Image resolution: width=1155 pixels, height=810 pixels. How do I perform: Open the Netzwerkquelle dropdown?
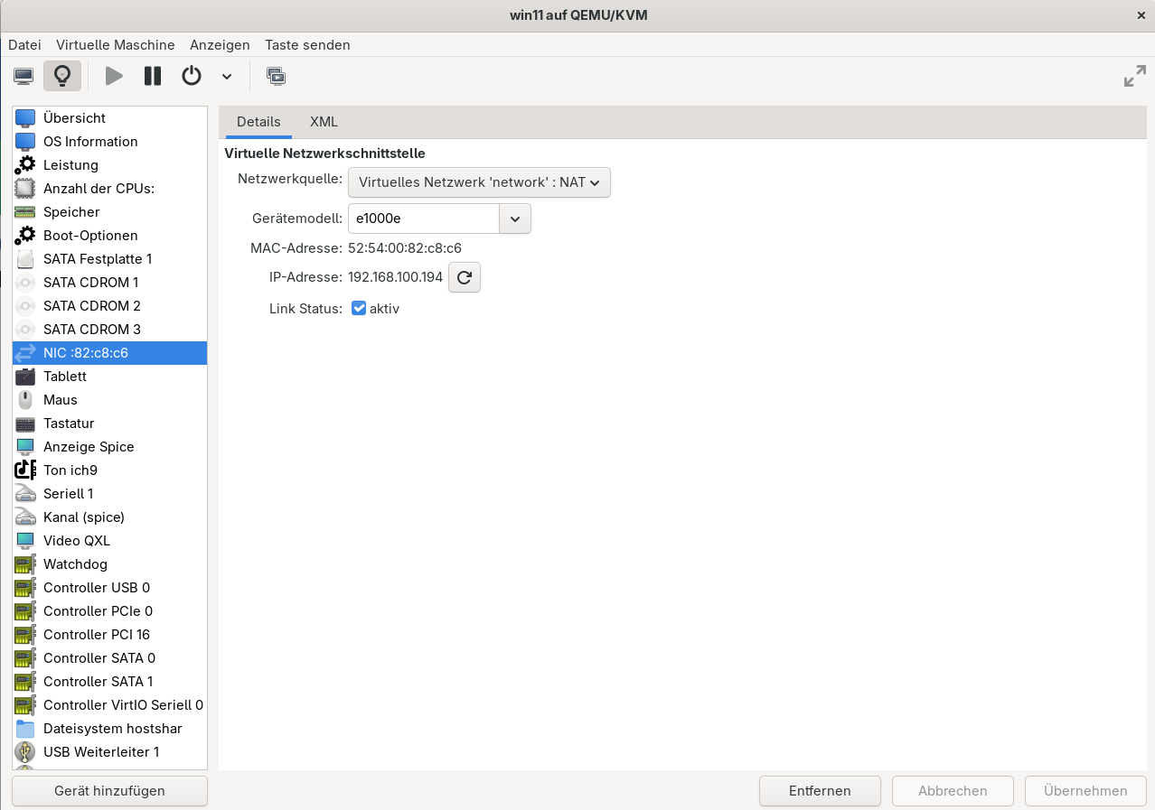tap(479, 182)
